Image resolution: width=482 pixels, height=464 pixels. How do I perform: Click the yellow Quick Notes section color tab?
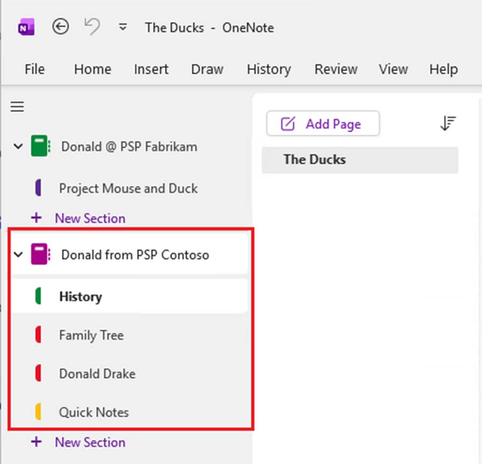coord(39,412)
